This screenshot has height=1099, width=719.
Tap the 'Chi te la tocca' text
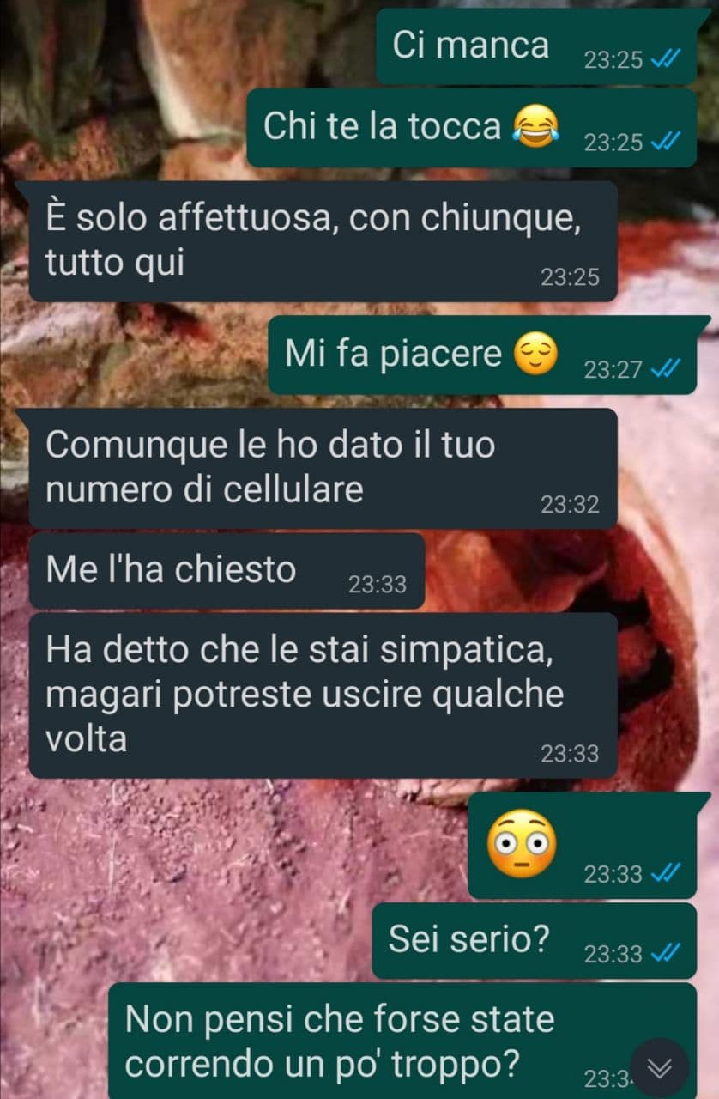tap(382, 127)
